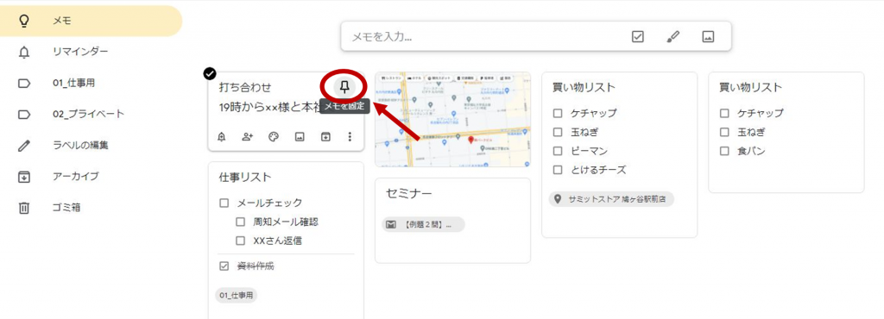
Task: Open the three-dot more menu on 打ち合わせ note
Action: pyautogui.click(x=350, y=137)
